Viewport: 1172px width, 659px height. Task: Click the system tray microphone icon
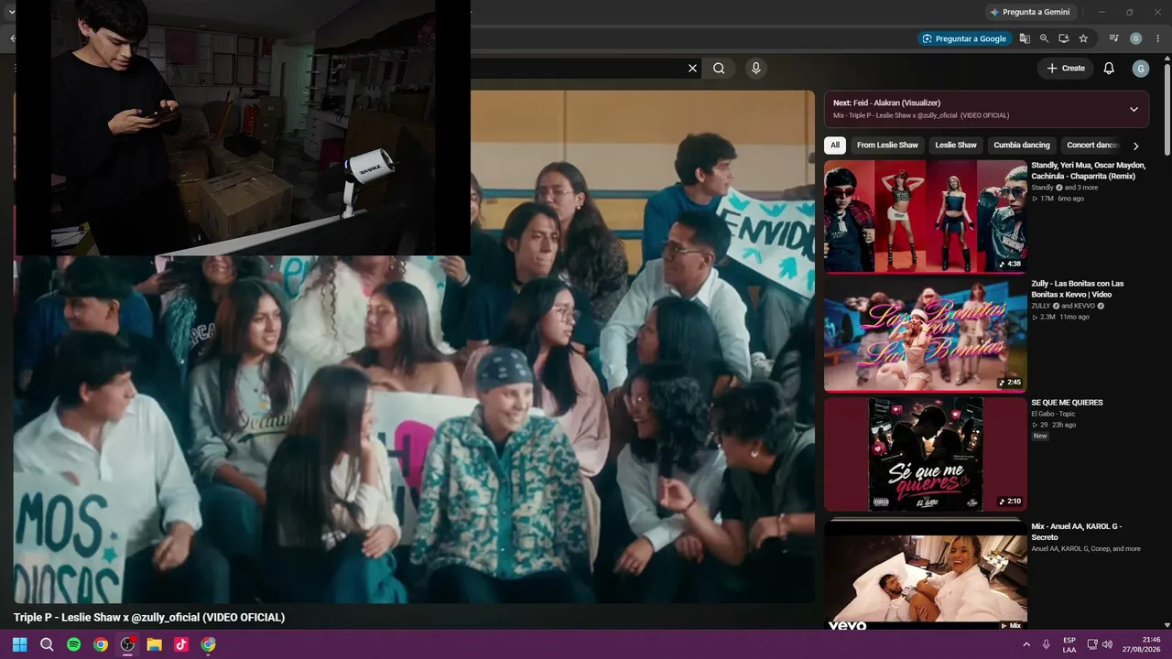[x=1046, y=644]
